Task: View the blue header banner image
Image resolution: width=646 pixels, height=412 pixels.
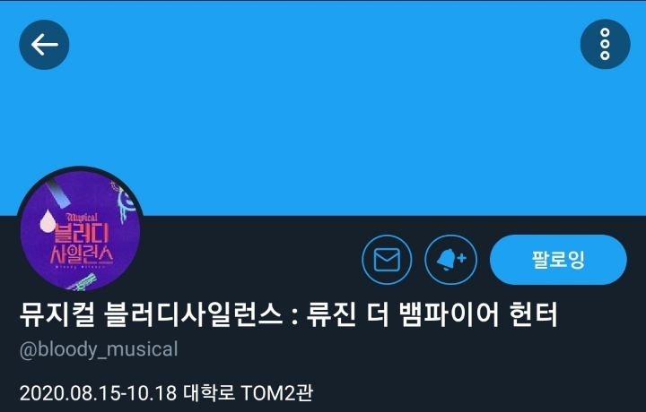Action: point(323,107)
